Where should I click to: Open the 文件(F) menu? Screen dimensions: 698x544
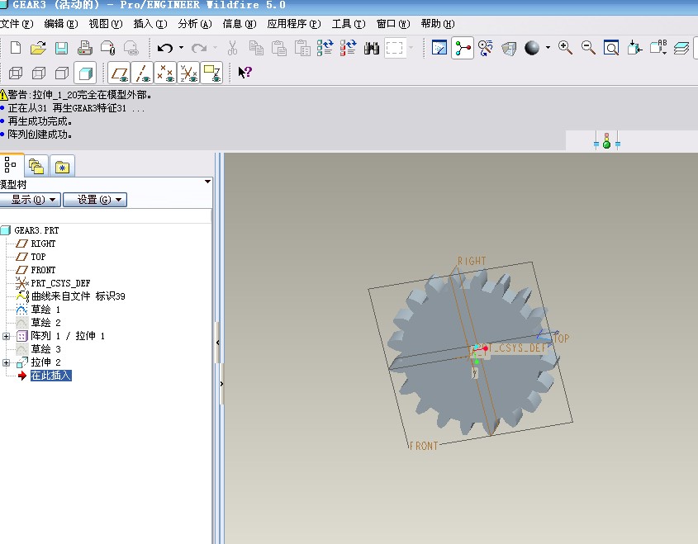(17, 24)
